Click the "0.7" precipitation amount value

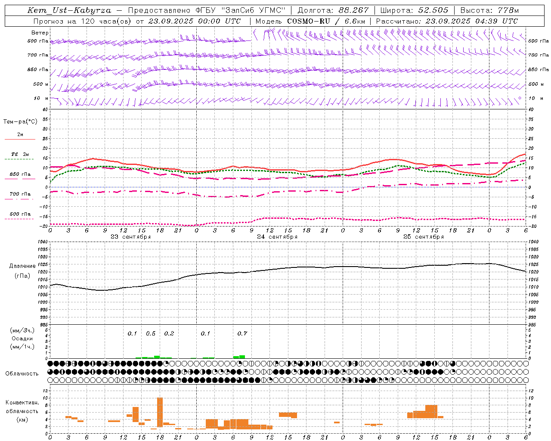point(242,333)
